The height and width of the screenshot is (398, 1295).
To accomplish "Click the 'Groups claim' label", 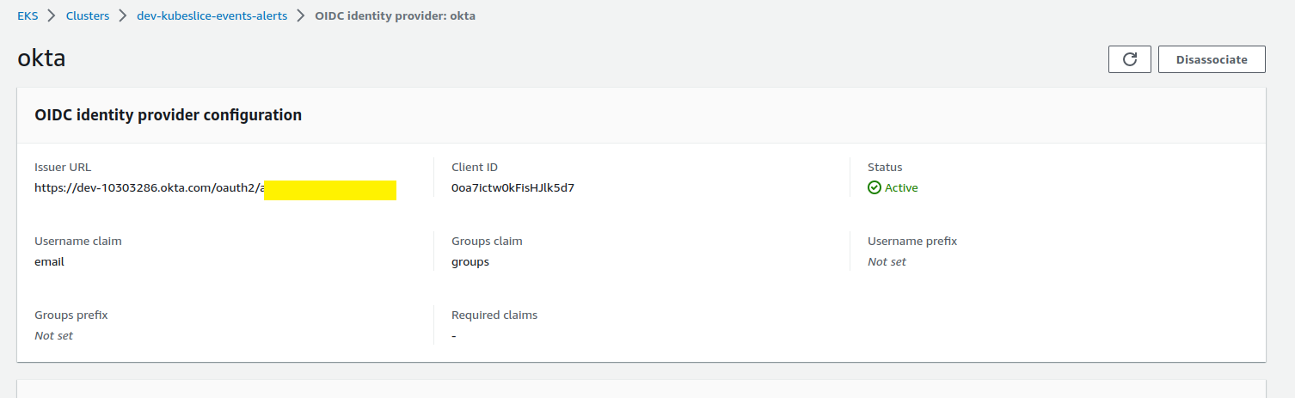I will click(487, 242).
